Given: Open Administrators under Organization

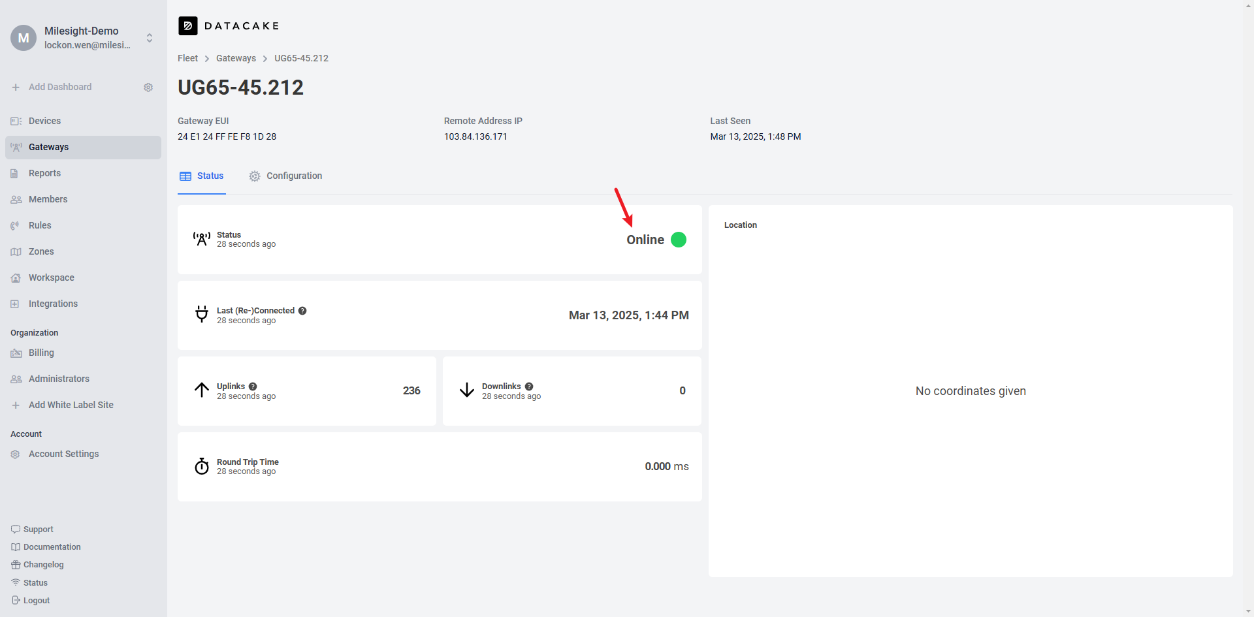Looking at the screenshot, I should click(83, 379).
